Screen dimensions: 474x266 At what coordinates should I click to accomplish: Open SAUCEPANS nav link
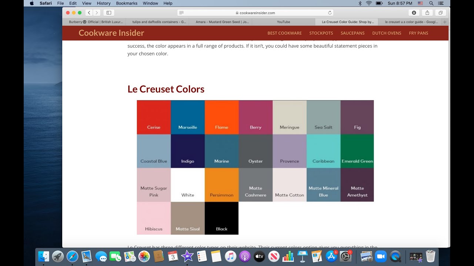[353, 33]
